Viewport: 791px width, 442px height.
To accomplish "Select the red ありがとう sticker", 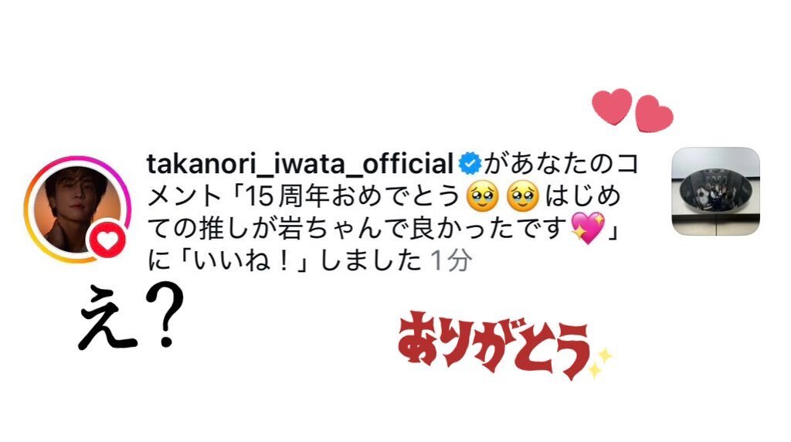I will 494,345.
